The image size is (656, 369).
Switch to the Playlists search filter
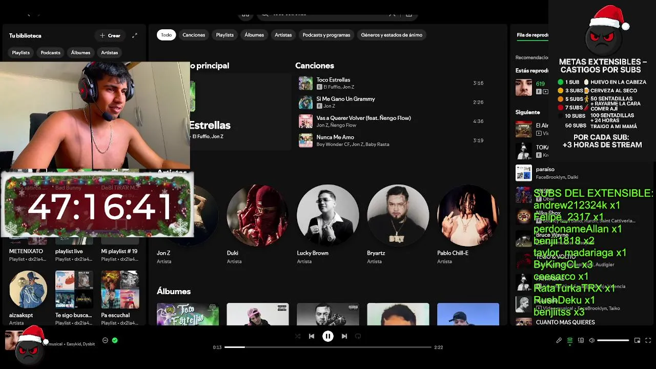pyautogui.click(x=224, y=35)
